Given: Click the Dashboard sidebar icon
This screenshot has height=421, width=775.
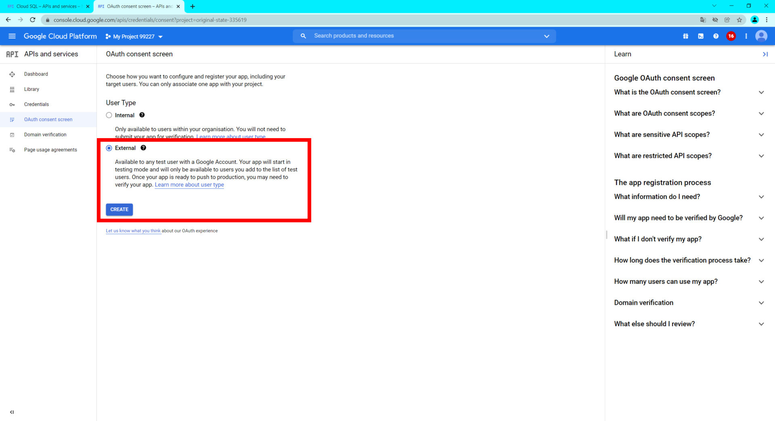Looking at the screenshot, I should point(12,74).
